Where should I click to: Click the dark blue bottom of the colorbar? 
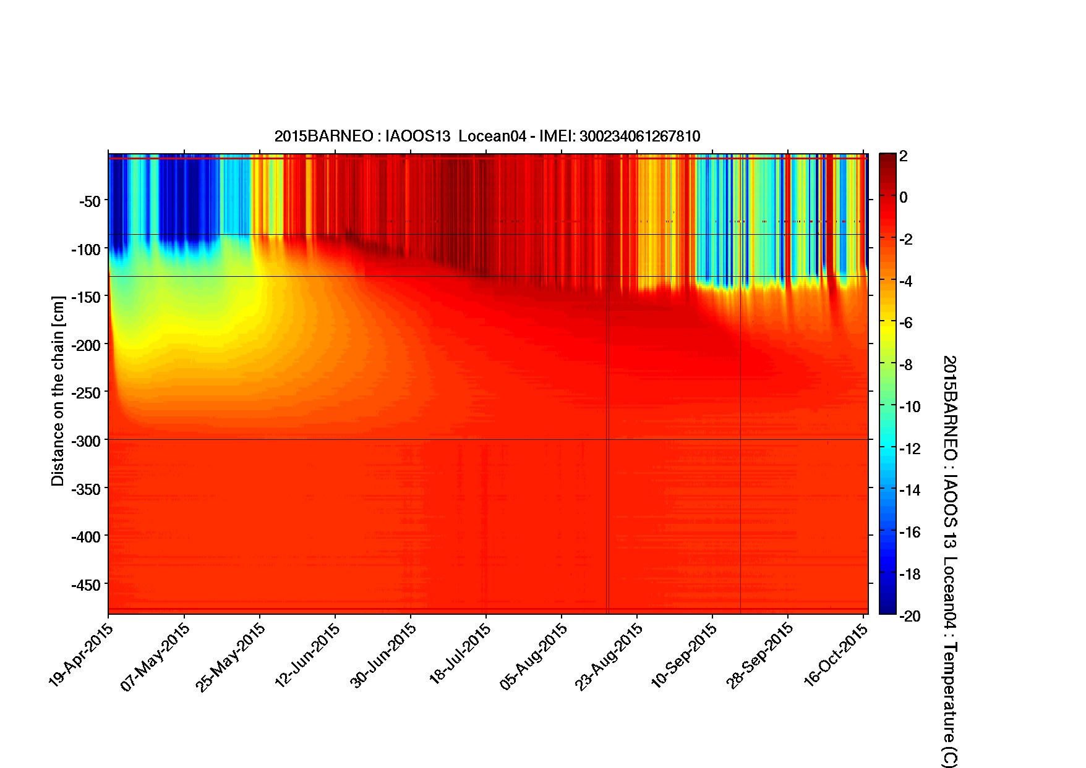click(887, 607)
